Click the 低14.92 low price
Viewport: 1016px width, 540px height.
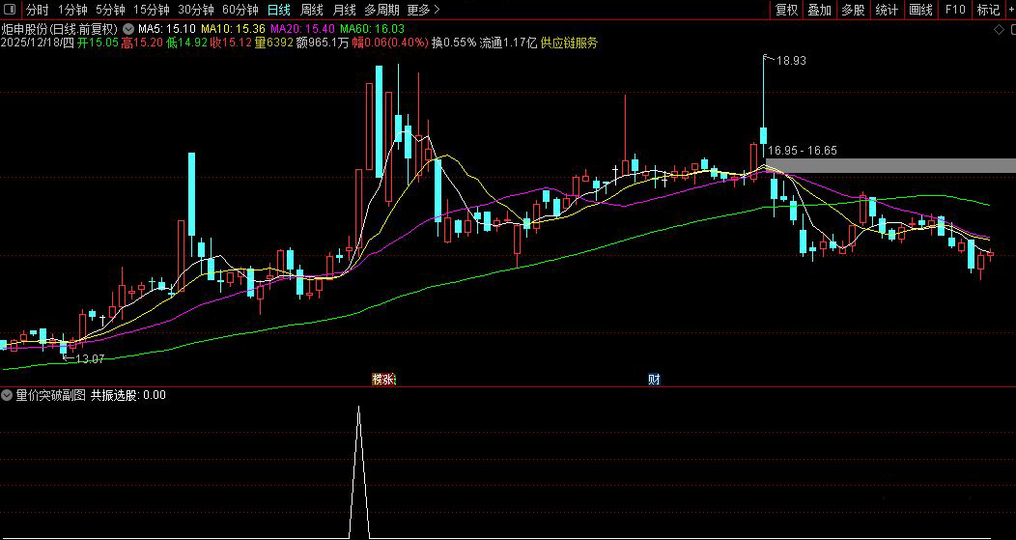pos(186,43)
